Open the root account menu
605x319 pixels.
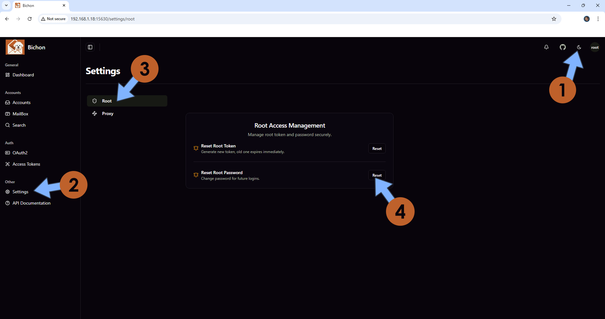595,47
